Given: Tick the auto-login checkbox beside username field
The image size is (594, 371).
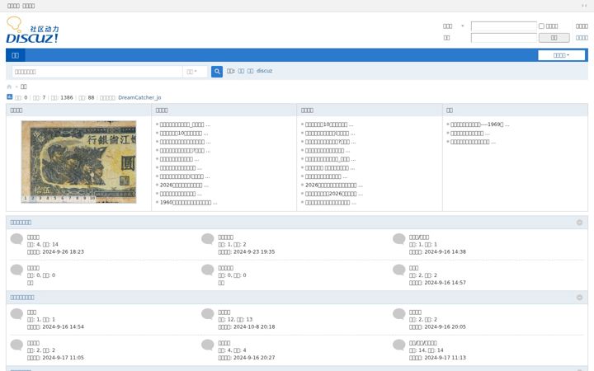Looking at the screenshot, I should click(541, 26).
